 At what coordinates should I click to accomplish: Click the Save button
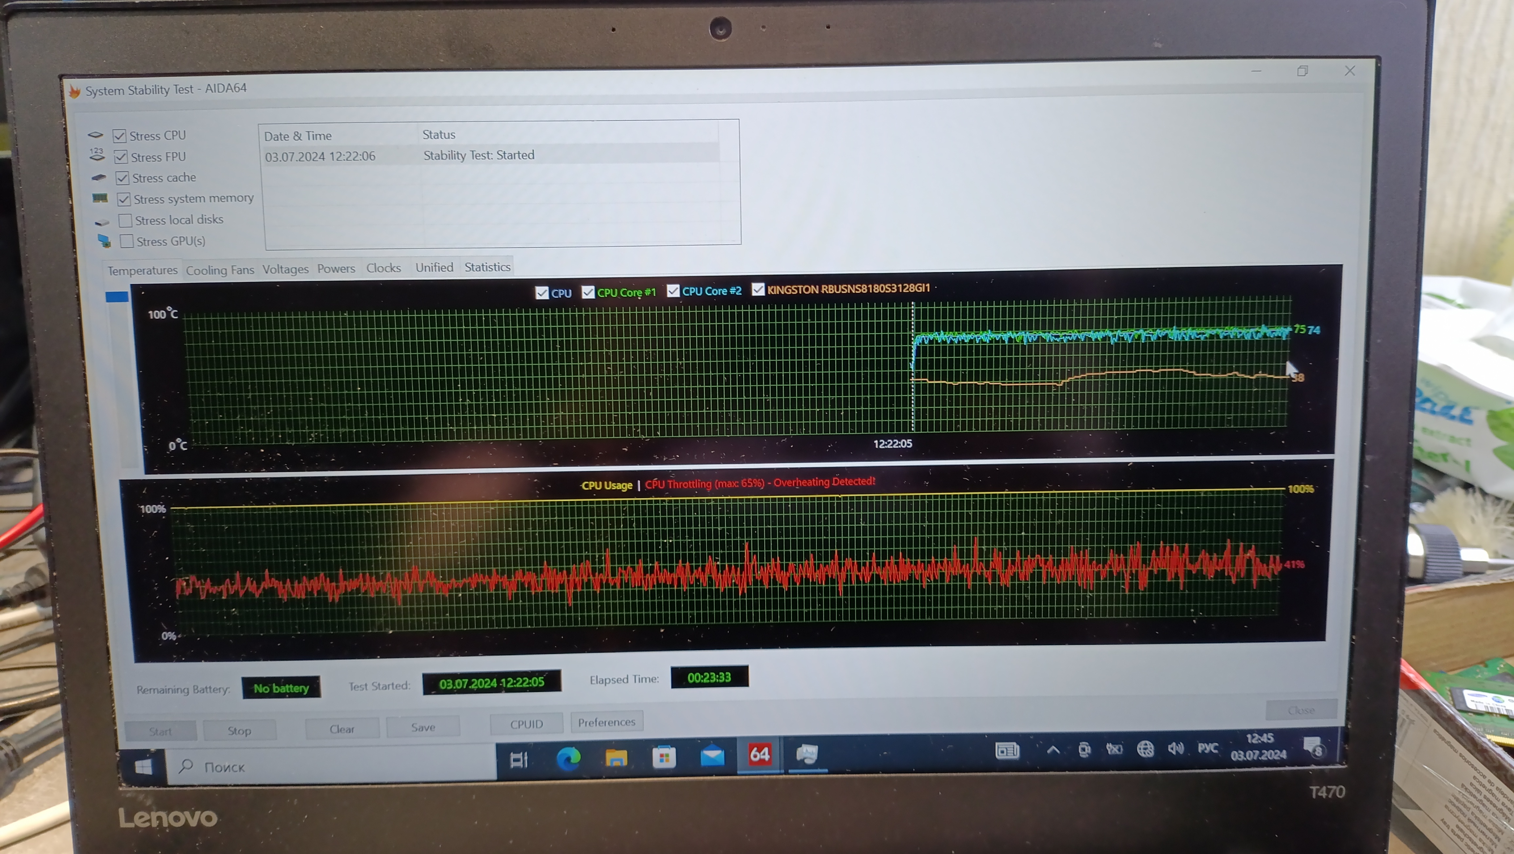pos(423,727)
